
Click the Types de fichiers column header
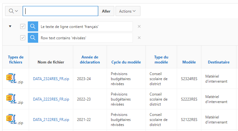(x=15, y=59)
